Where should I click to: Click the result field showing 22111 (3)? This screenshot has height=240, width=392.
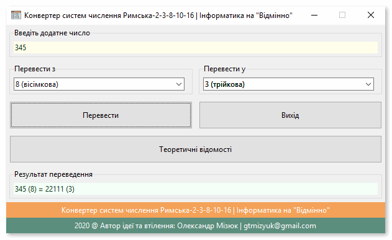tap(196, 189)
